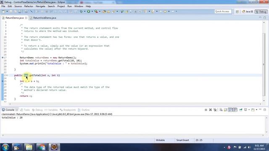Viewport: 269px width, 151px height.
Task: Open the Run launch dropdown arrow
Action: click(92, 12)
